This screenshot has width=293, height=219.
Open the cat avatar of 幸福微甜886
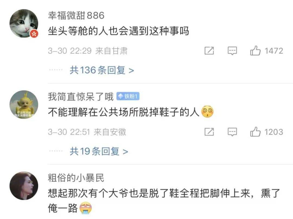24,23
